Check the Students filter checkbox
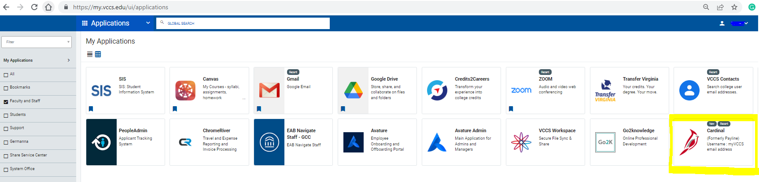Image resolution: width=759 pixels, height=182 pixels. [6, 115]
